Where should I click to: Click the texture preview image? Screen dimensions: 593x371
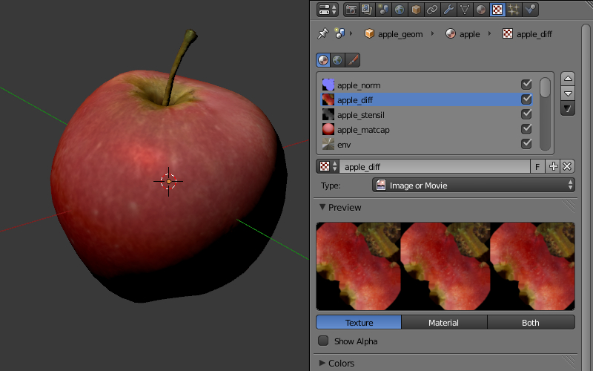pyautogui.click(x=445, y=266)
